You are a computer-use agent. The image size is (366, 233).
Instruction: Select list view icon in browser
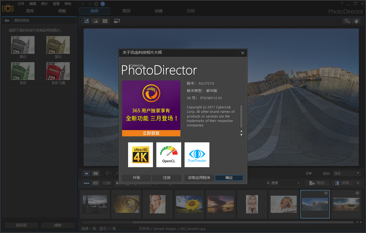coord(95,183)
